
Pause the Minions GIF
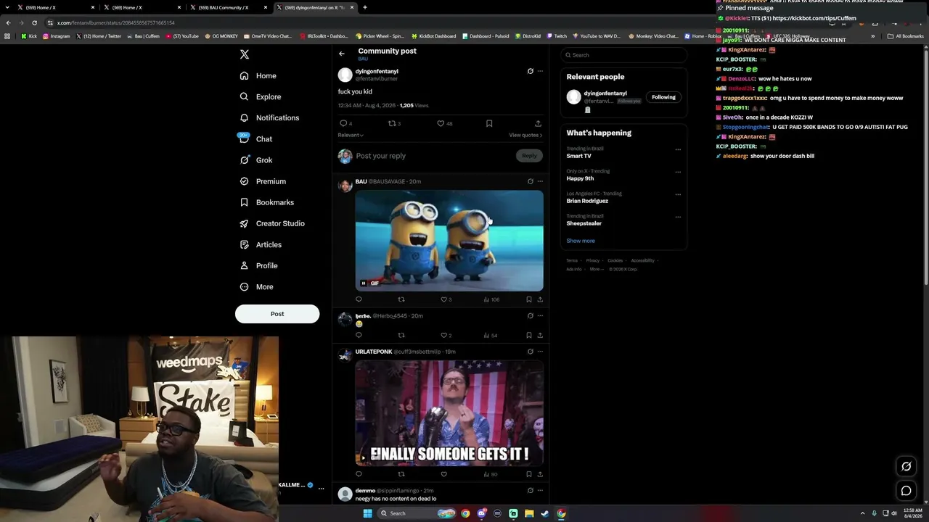364,283
